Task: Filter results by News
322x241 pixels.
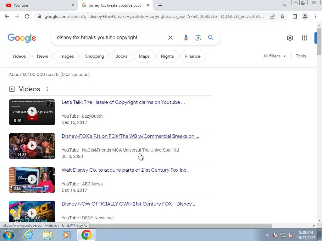Action: tap(42, 56)
